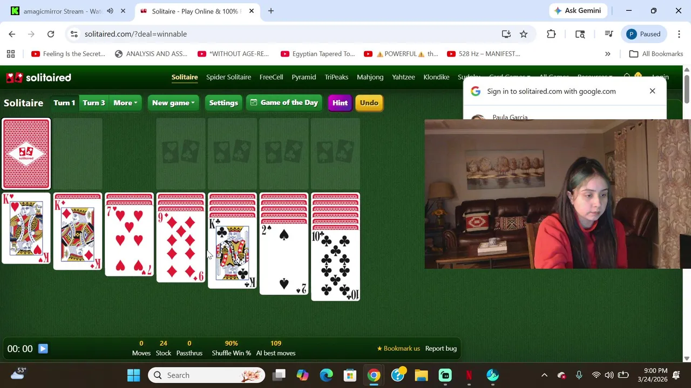
Task: Go to Yahtzee game
Action: [x=403, y=77]
